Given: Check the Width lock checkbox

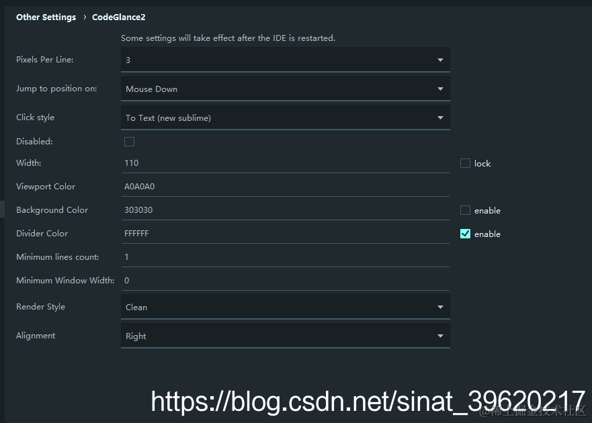Looking at the screenshot, I should point(465,163).
